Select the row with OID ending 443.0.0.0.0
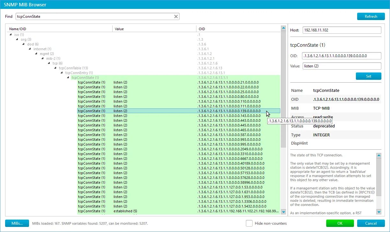This screenshot has height=232, width=390. [179, 120]
